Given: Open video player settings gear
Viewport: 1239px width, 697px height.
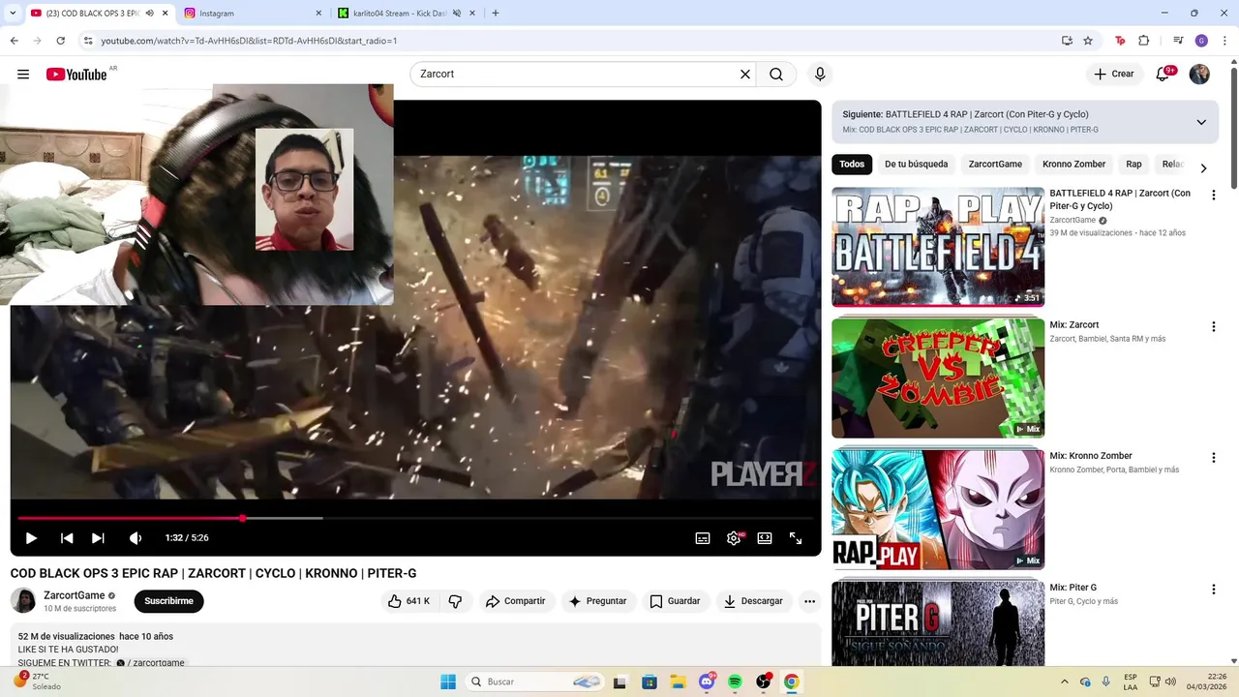Looking at the screenshot, I should pos(734,538).
